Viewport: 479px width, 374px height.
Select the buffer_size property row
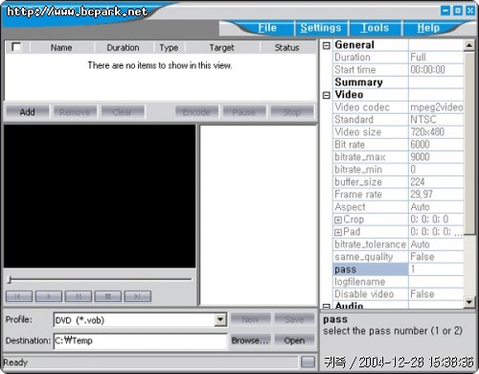click(x=399, y=182)
